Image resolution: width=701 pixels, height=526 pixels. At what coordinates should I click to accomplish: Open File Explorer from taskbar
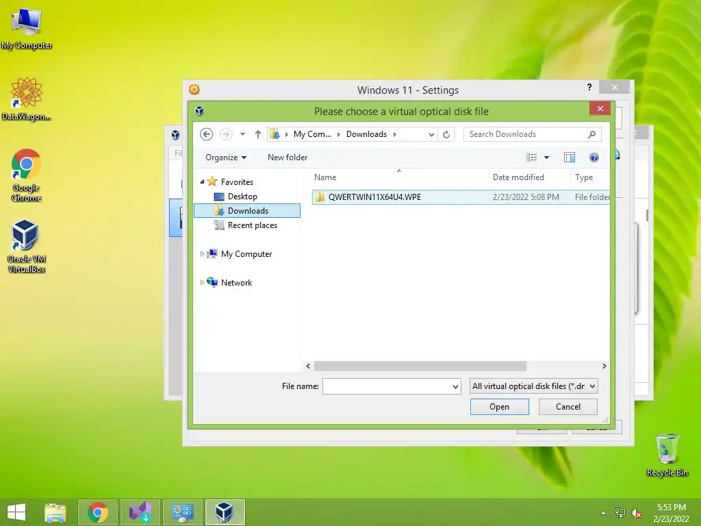[55, 512]
